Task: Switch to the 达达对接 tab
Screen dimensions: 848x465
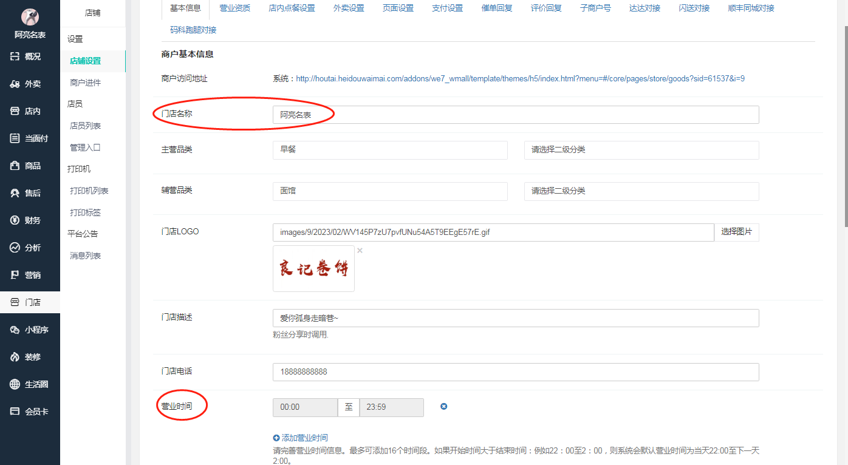Action: coord(645,8)
